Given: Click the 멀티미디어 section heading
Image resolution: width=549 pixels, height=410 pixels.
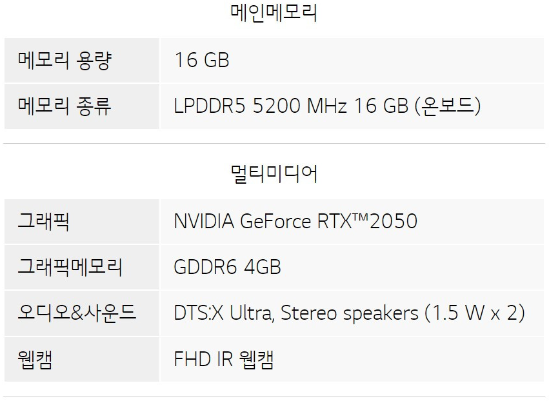Looking at the screenshot, I should pos(274,173).
